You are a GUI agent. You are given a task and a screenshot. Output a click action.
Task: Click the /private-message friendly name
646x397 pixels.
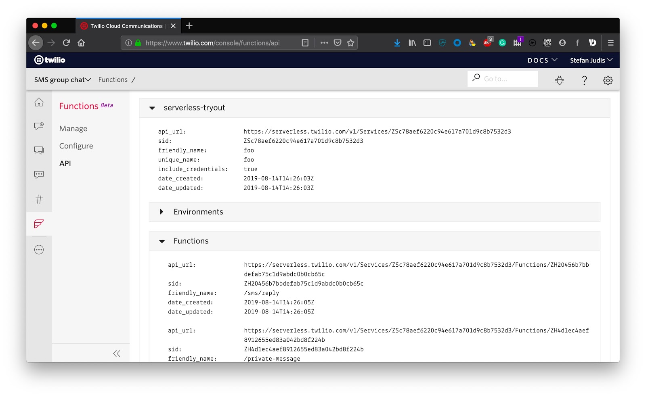click(272, 359)
